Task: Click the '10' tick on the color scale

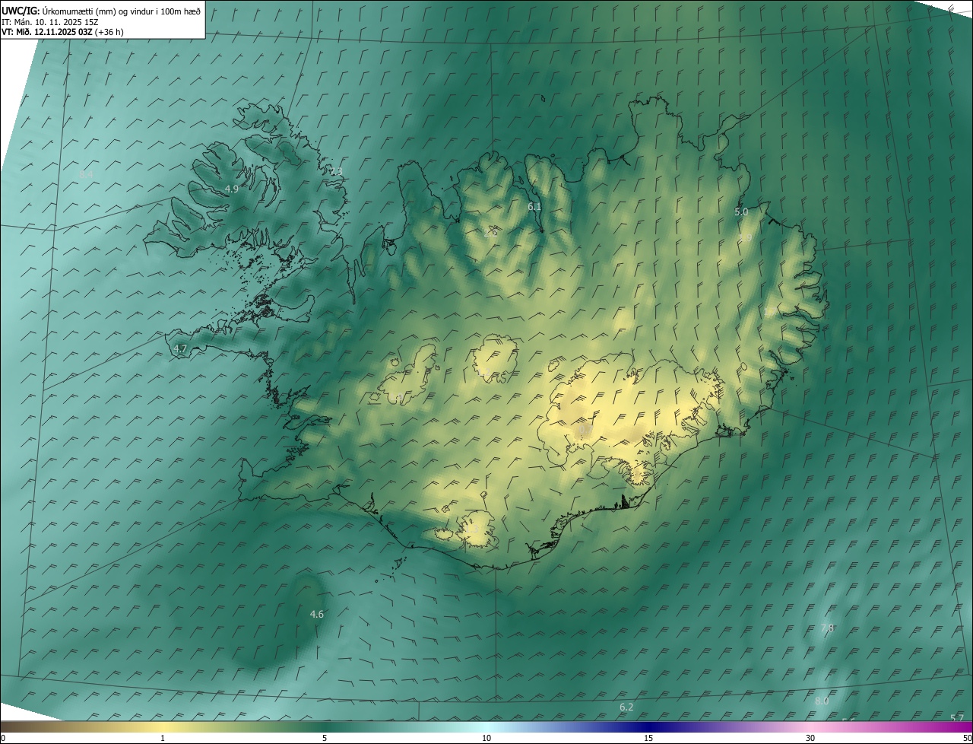Action: click(x=486, y=738)
